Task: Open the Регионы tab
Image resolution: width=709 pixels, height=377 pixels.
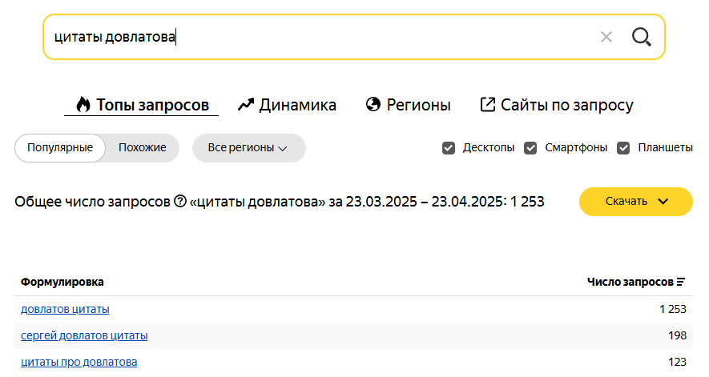Action: point(409,105)
